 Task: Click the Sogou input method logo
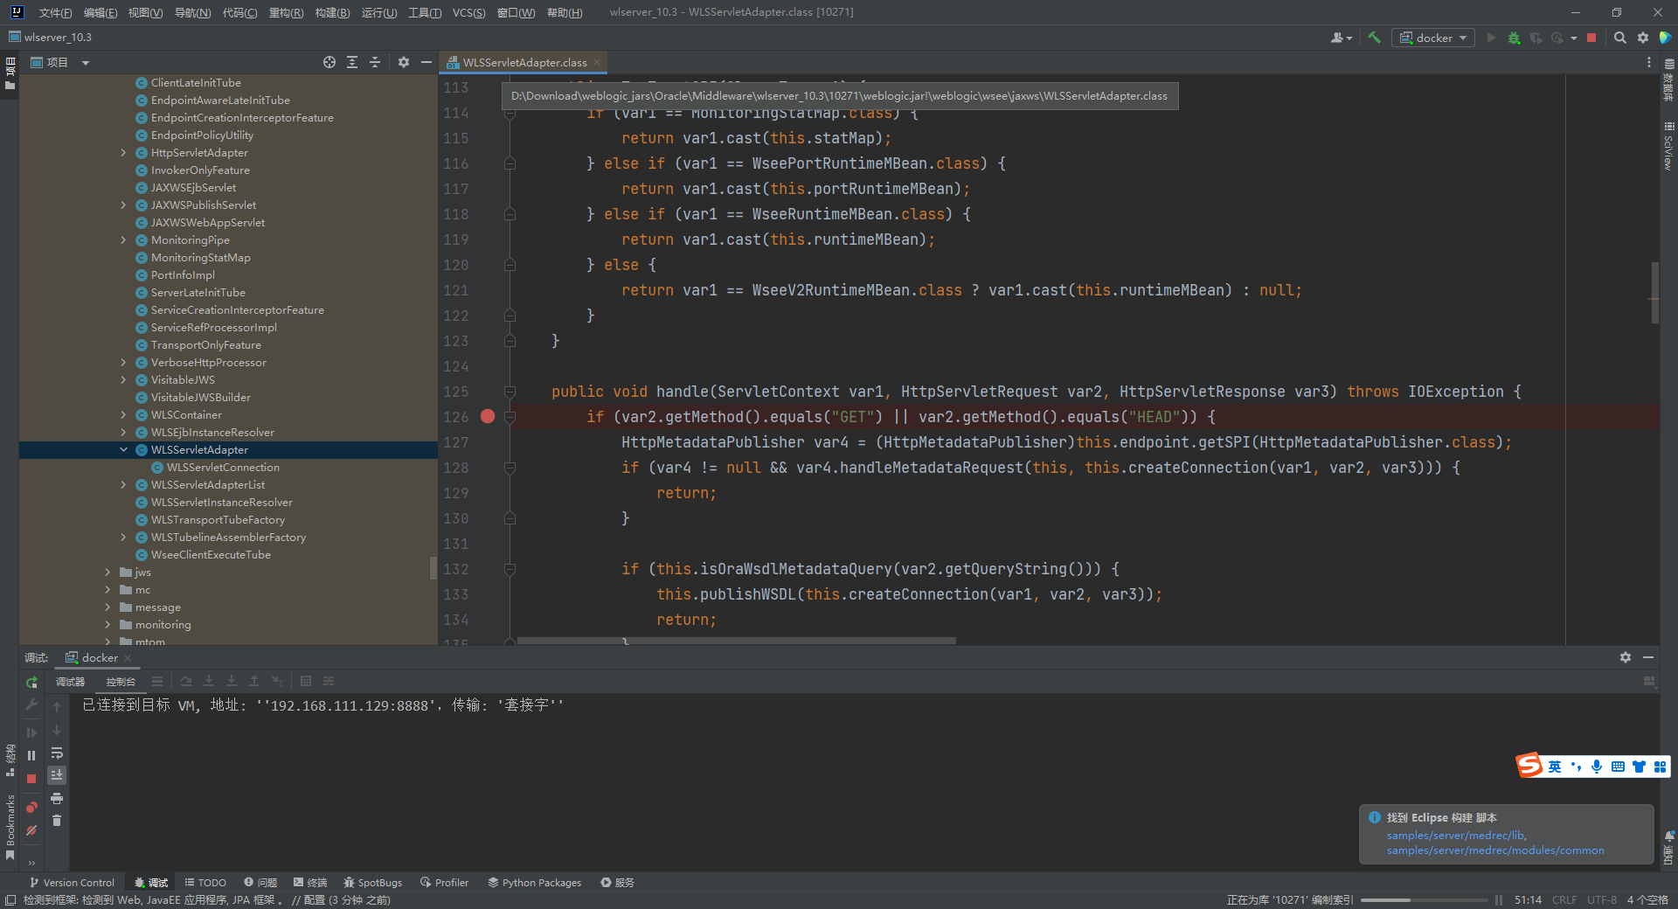[x=1529, y=766]
